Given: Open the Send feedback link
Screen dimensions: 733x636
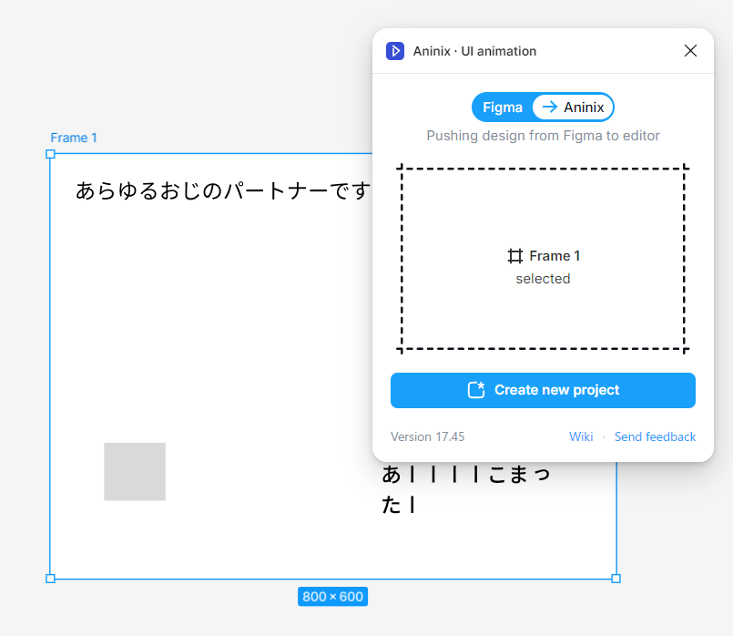Looking at the screenshot, I should coord(655,436).
